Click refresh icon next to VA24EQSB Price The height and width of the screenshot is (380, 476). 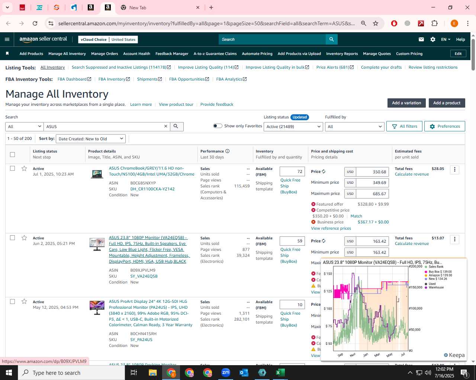pyautogui.click(x=324, y=241)
